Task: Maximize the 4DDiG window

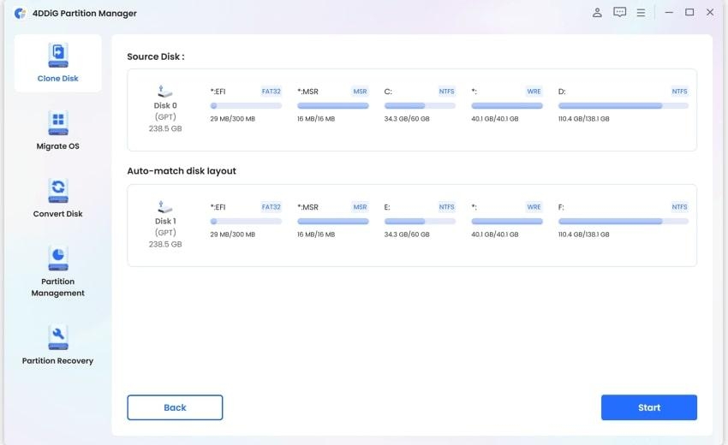Action: [x=689, y=13]
